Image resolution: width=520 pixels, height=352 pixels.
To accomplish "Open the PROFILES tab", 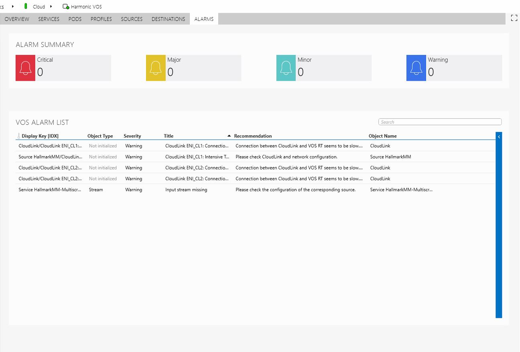I will (x=101, y=19).
